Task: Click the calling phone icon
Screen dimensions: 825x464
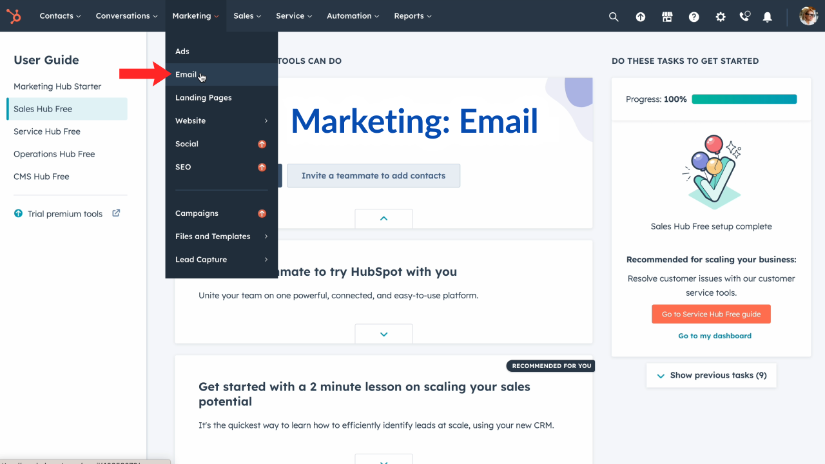Action: click(745, 17)
